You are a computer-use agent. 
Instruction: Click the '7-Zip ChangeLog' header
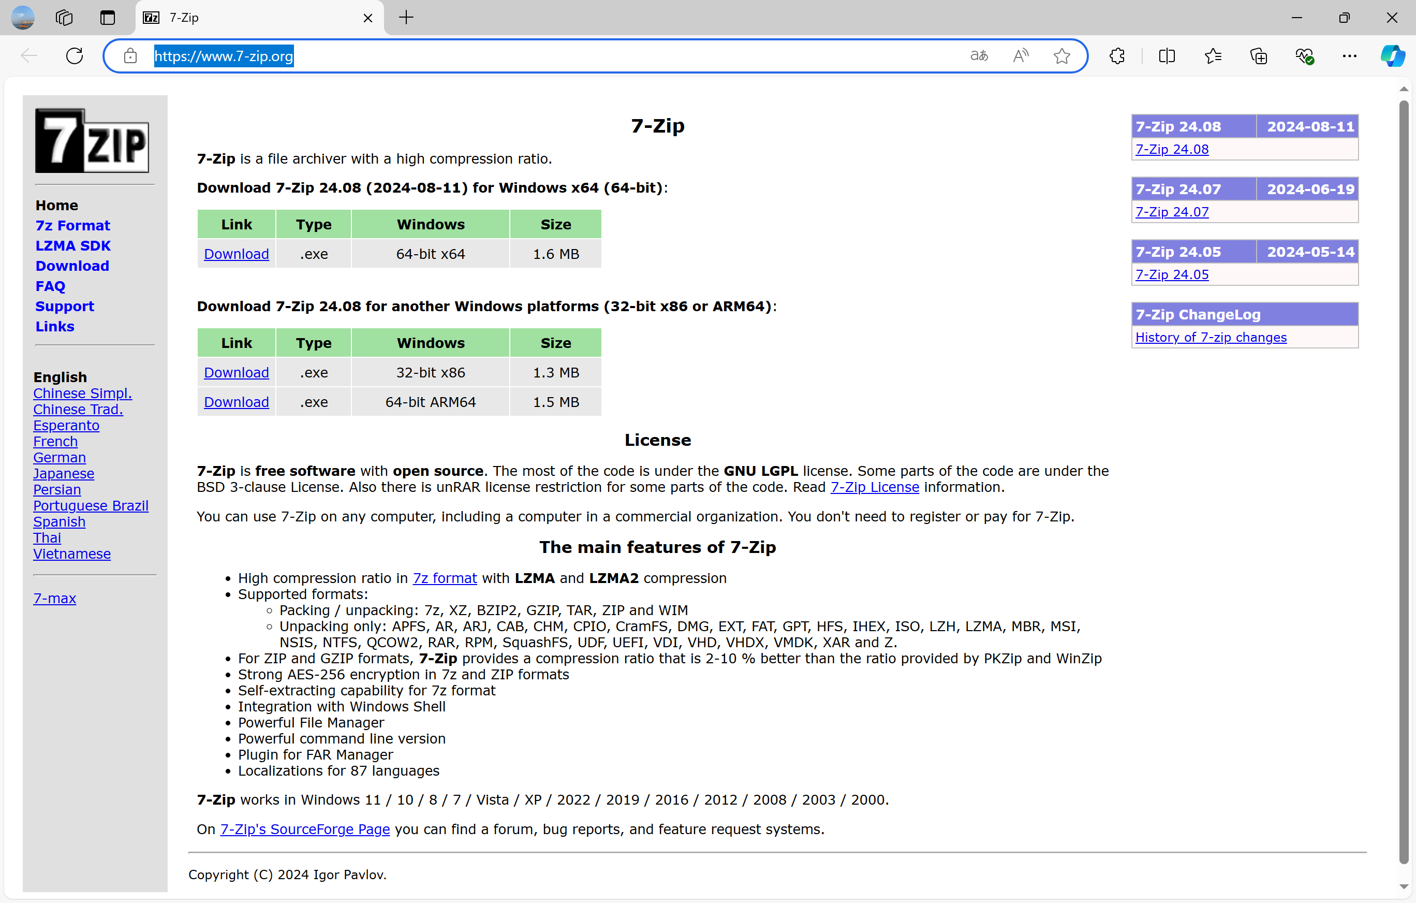coord(1245,314)
